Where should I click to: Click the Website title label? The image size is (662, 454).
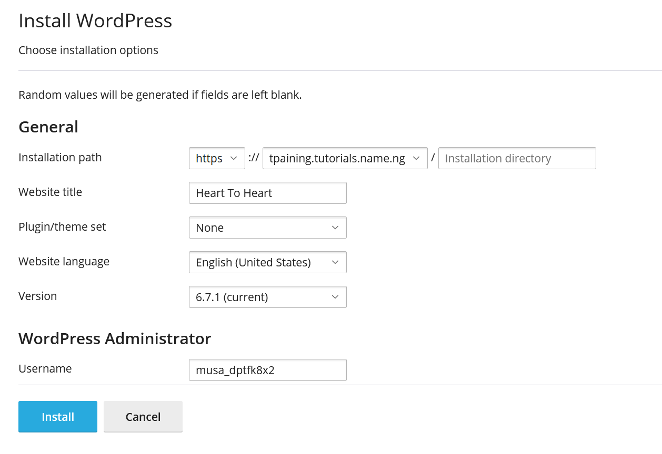51,192
